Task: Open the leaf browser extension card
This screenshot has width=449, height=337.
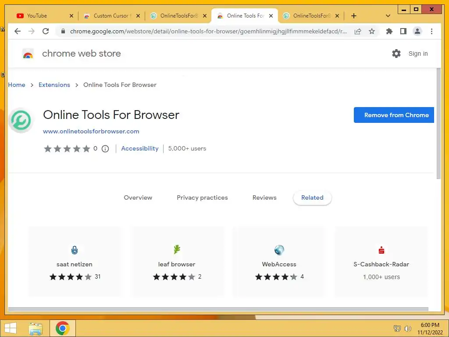Action: [177, 262]
